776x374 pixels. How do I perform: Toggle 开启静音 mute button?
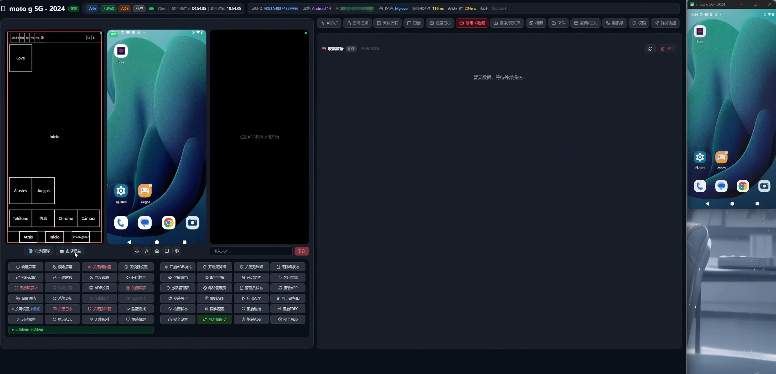tap(136, 277)
